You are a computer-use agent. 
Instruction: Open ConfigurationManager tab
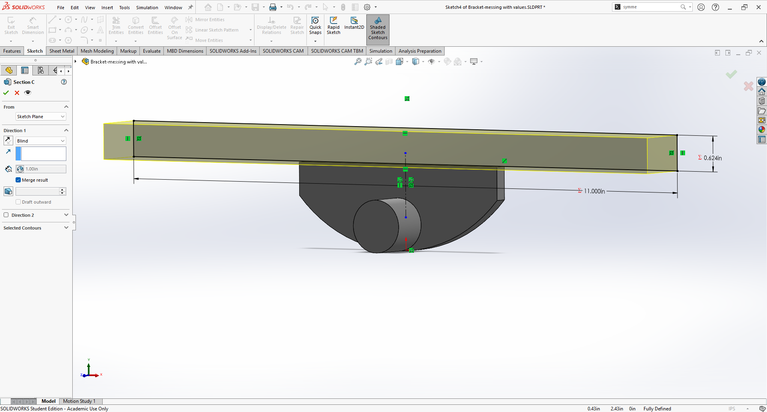coord(40,70)
